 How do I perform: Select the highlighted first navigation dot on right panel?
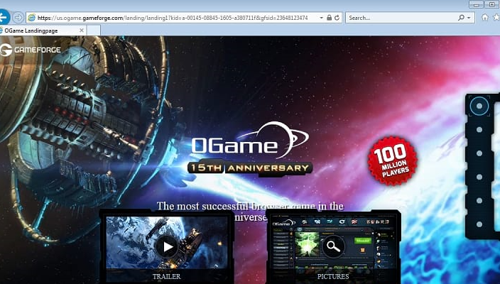coord(479,106)
